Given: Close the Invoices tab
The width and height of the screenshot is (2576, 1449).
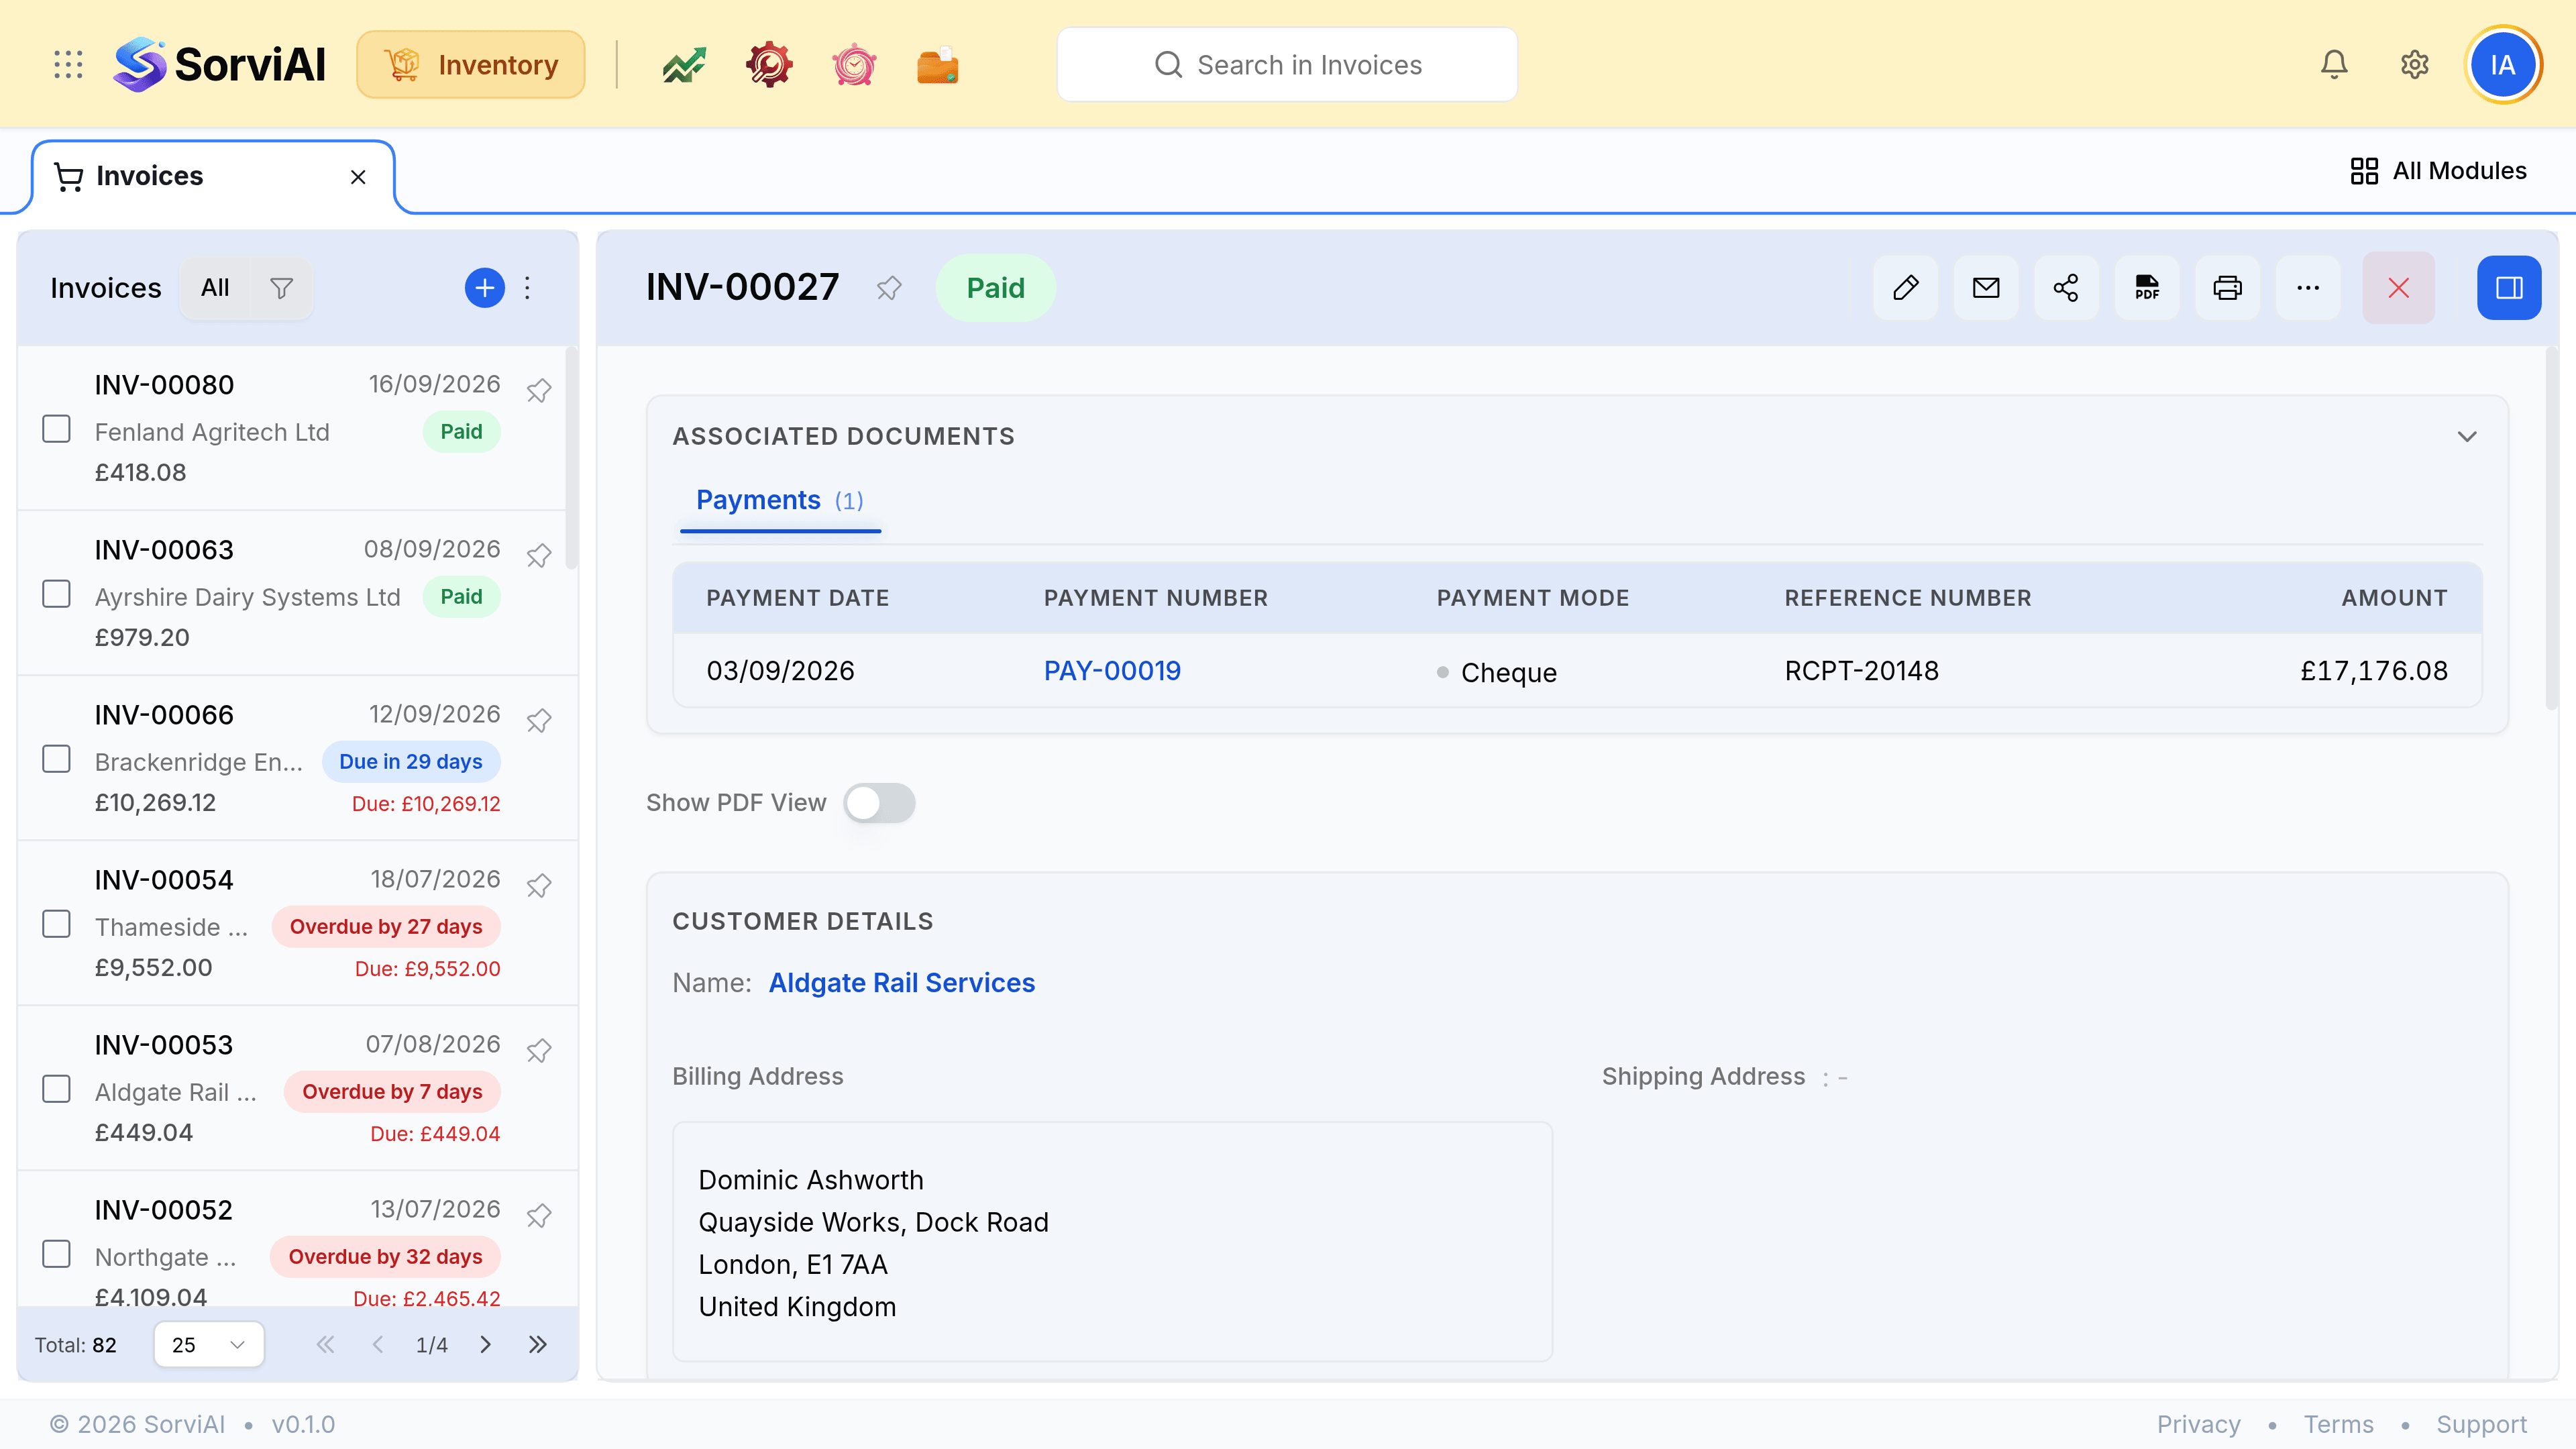Looking at the screenshot, I should click(358, 177).
